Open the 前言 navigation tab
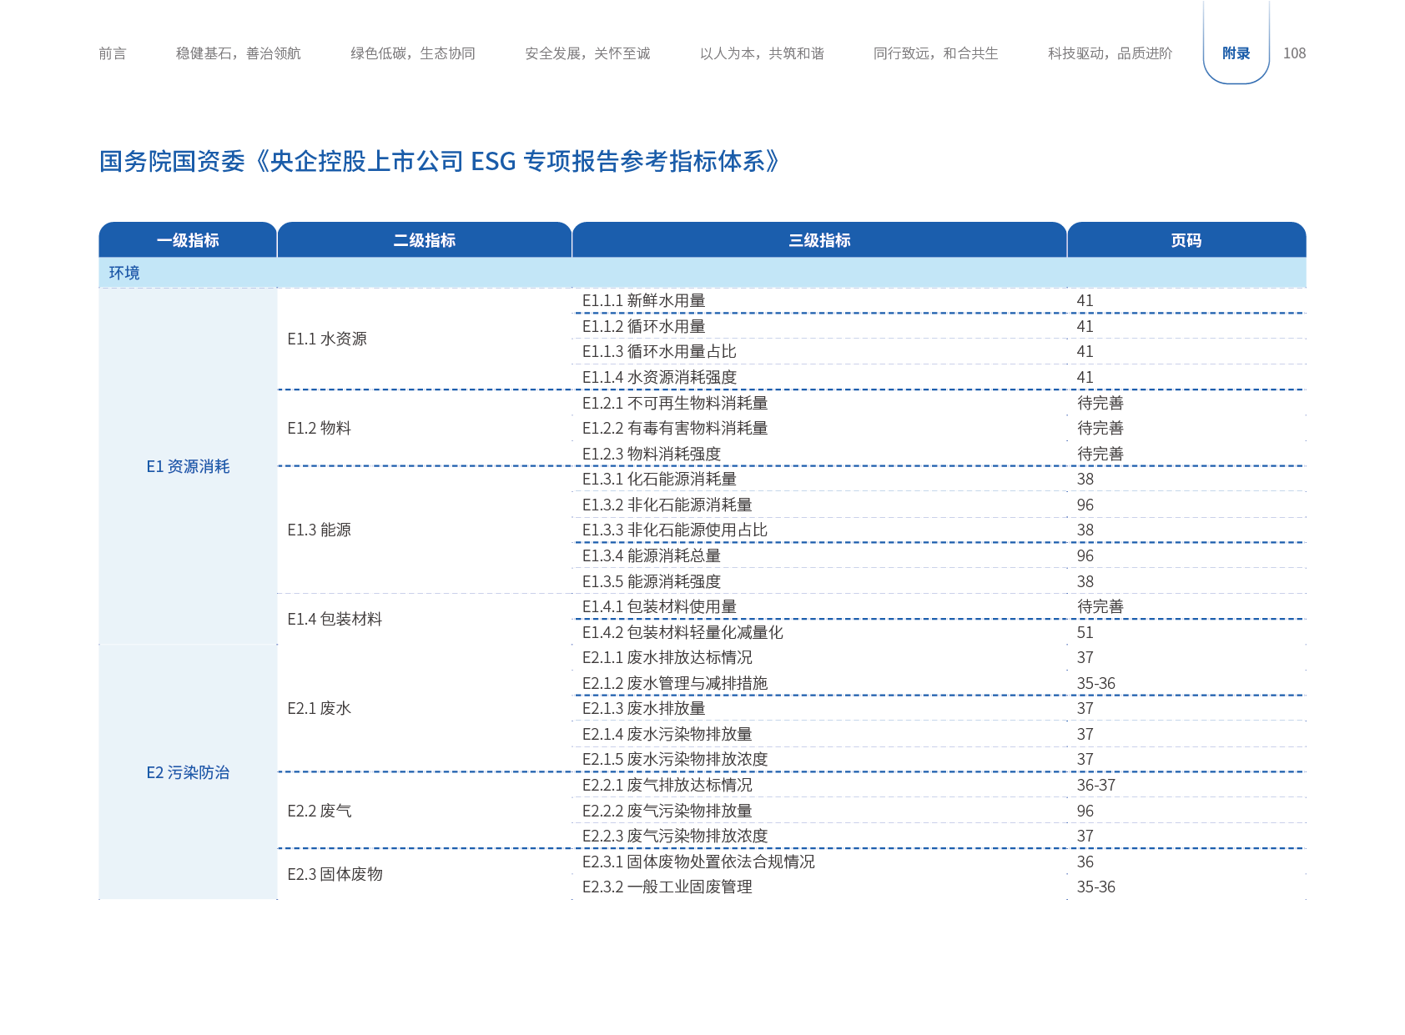Image resolution: width=1405 pixels, height=1035 pixels. (x=113, y=53)
